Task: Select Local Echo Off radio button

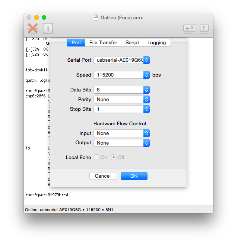Action: click(114, 157)
